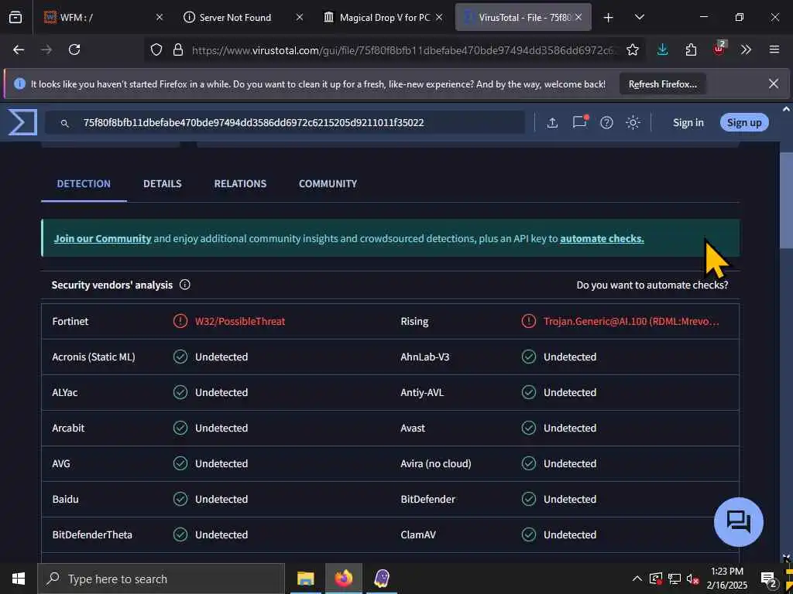
Task: Click the uBlock Origin extension icon
Action: tap(719, 49)
